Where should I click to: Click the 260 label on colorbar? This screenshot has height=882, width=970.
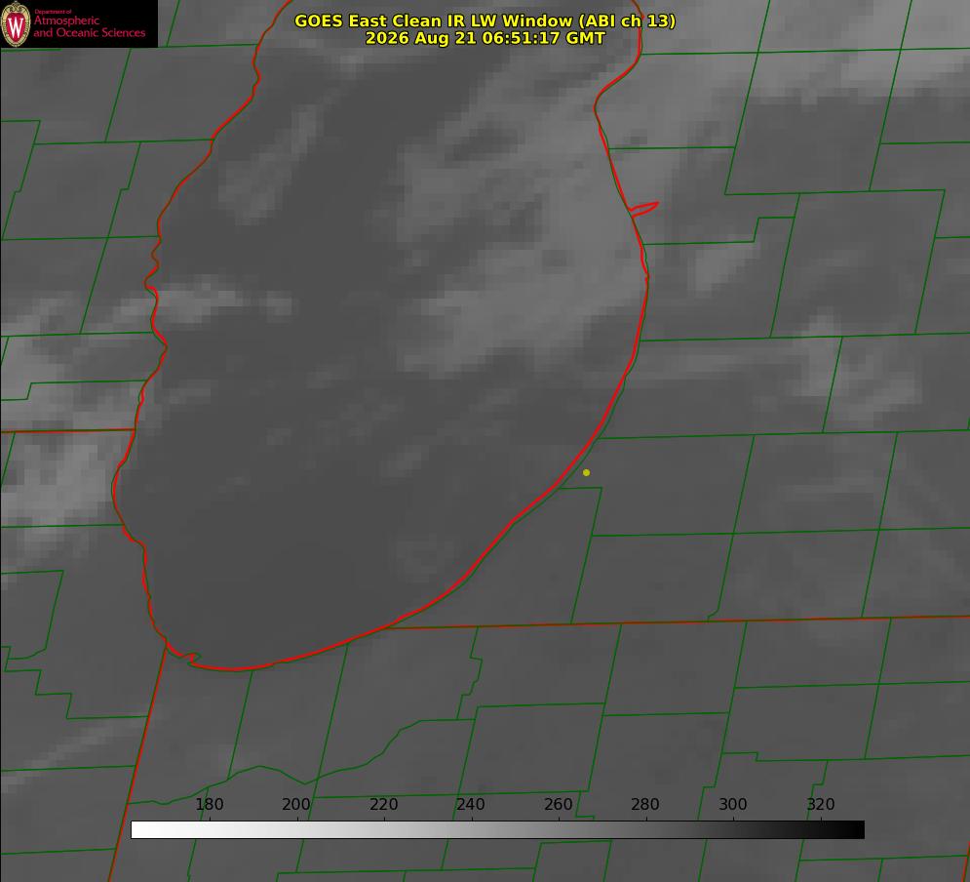(559, 804)
